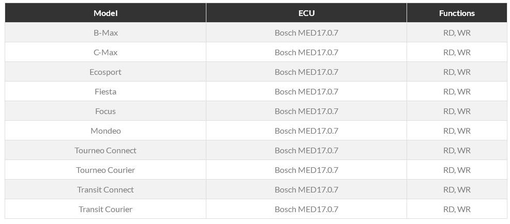Select the C-Max model cell
Image resolution: width=510 pixels, height=224 pixels.
[106, 52]
